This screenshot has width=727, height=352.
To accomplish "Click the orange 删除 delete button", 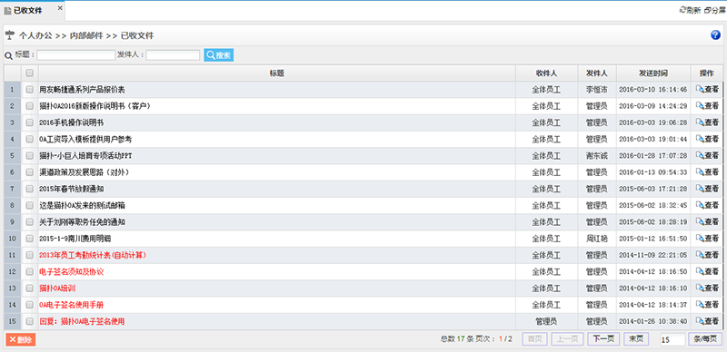I will [x=20, y=339].
